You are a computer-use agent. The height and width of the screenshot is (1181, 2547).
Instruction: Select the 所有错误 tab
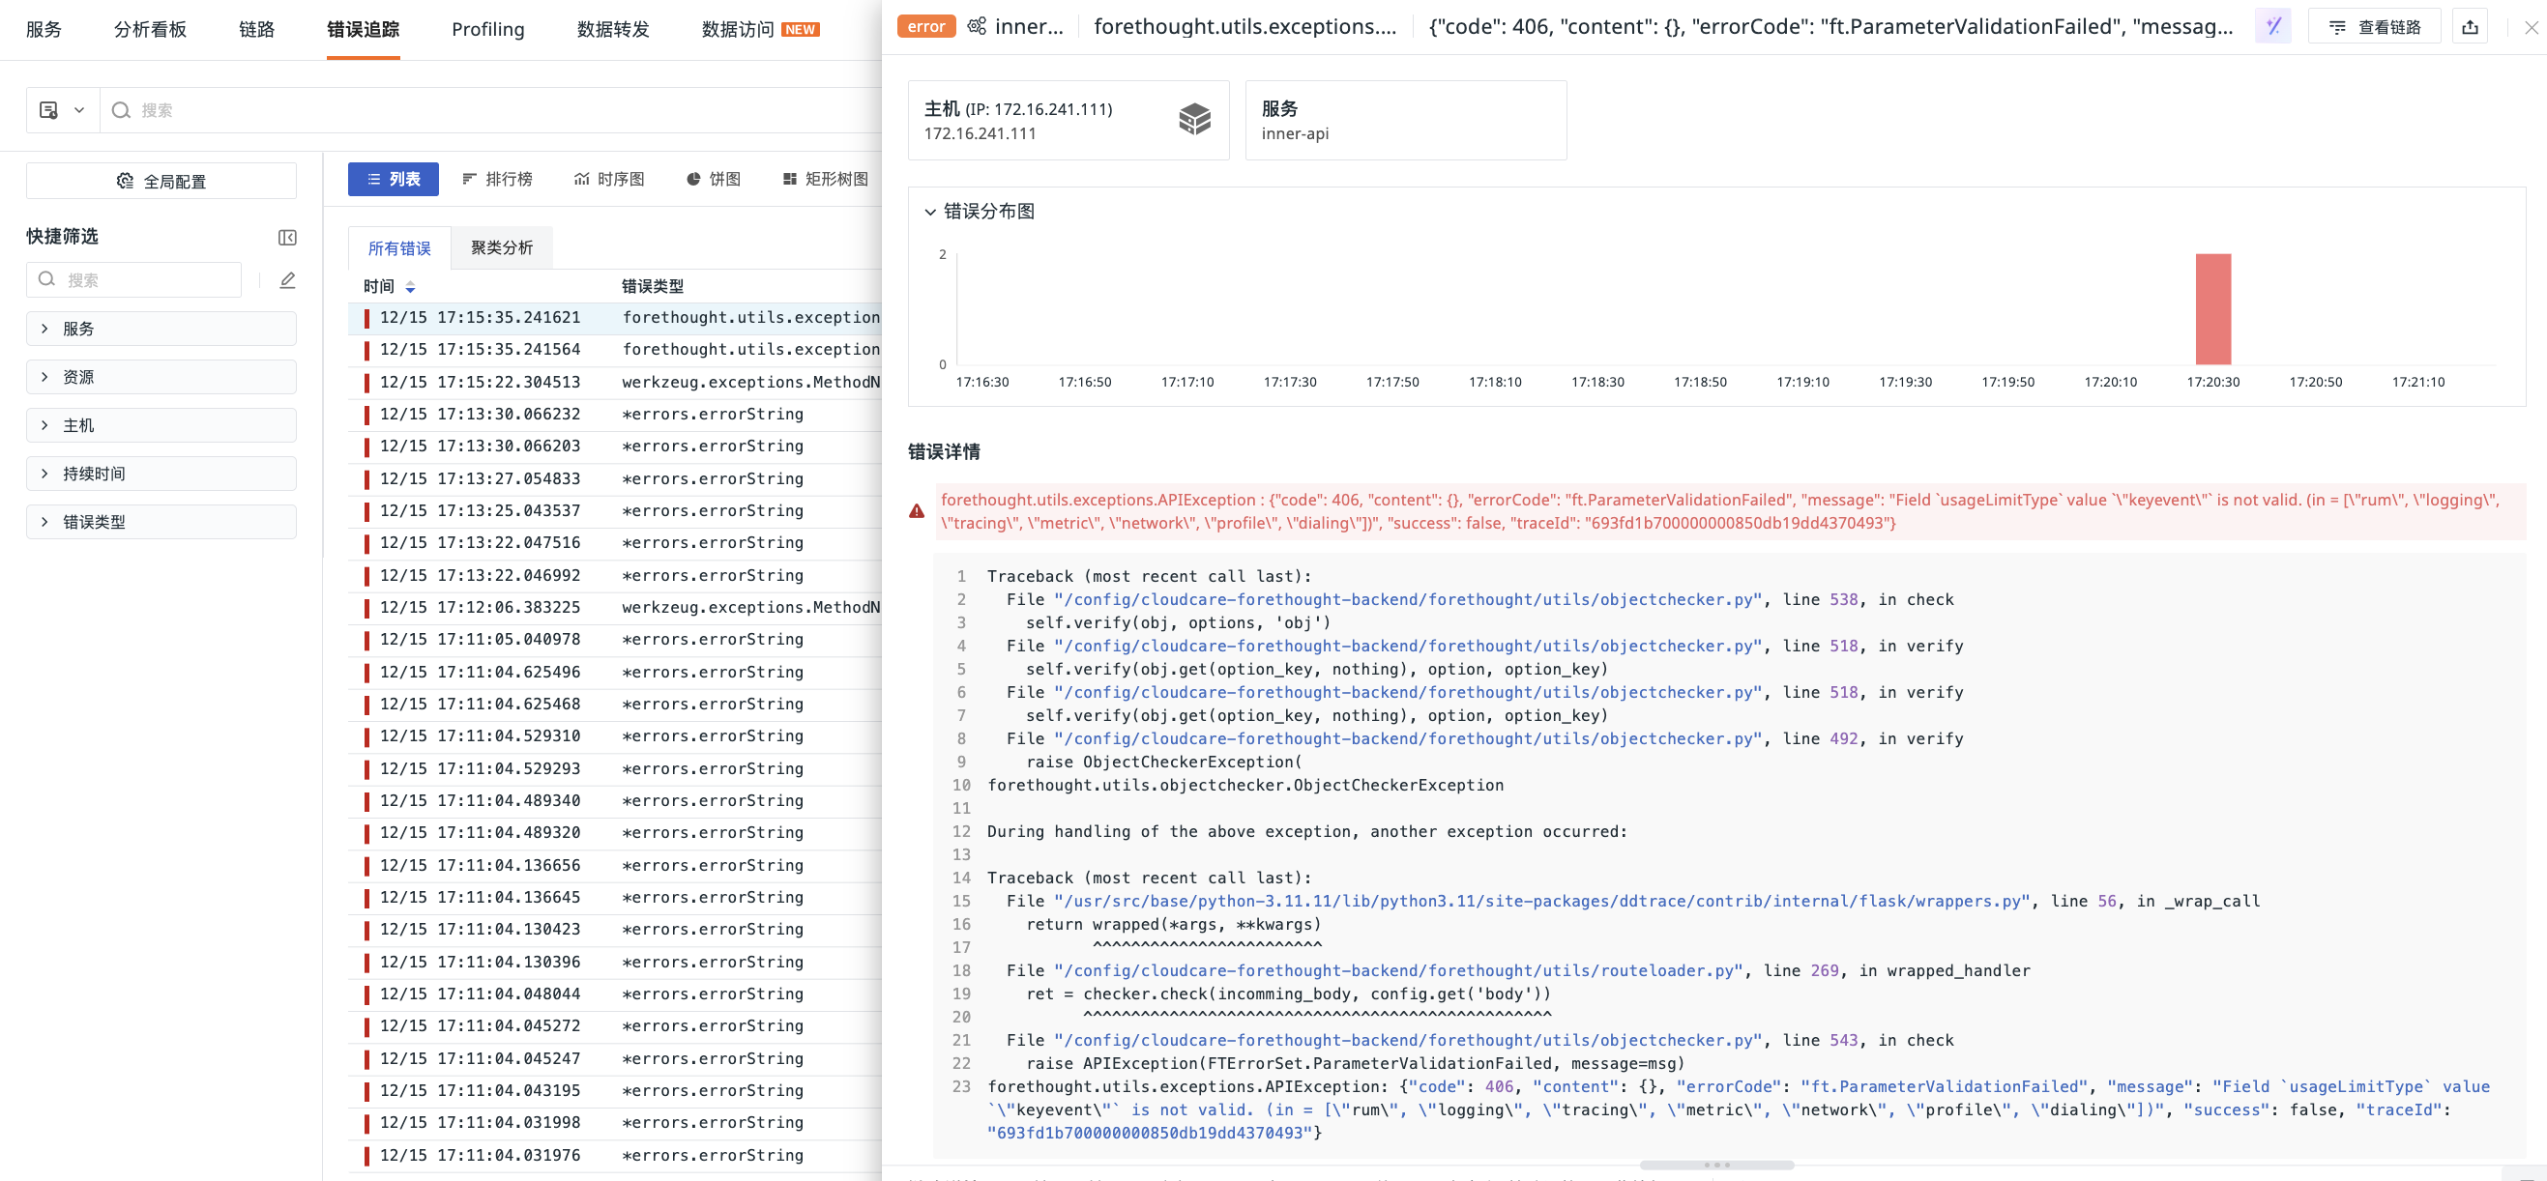point(399,248)
